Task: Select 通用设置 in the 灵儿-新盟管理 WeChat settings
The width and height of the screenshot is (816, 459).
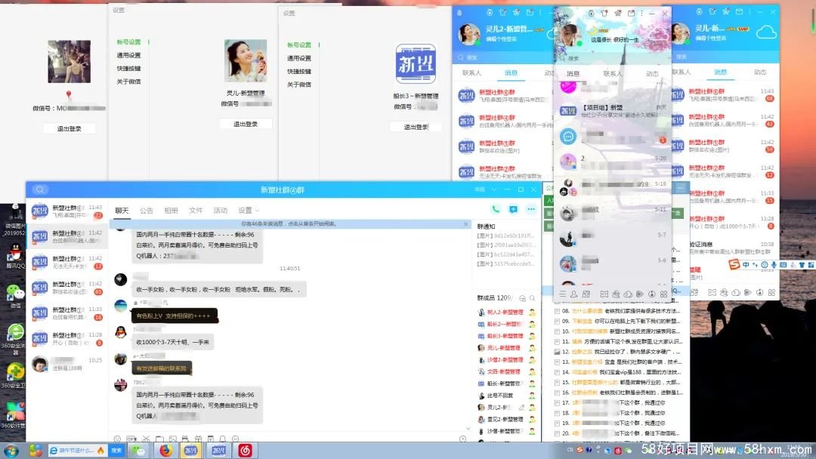Action: (128, 55)
